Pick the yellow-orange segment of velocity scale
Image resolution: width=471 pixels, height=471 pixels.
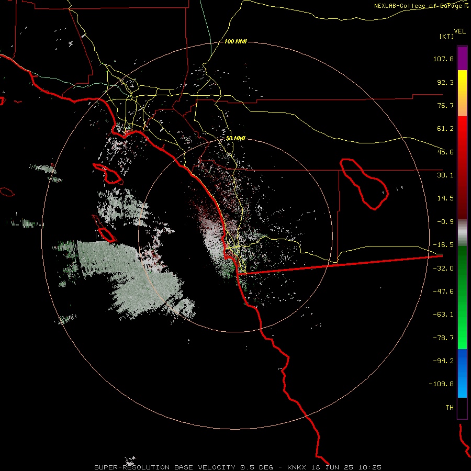coord(462,93)
